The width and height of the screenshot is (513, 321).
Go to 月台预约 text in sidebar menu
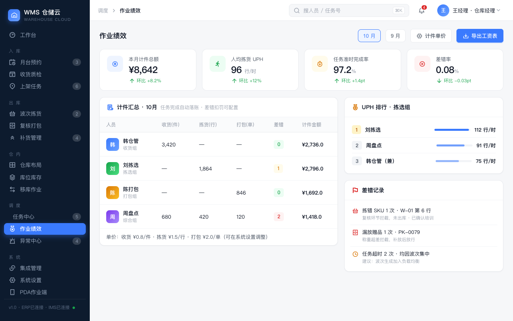31,62
